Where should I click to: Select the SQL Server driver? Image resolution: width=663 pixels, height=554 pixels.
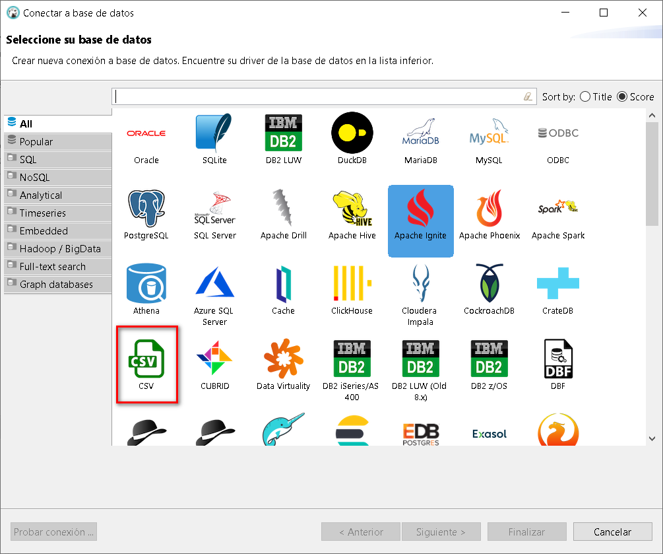[215, 215]
